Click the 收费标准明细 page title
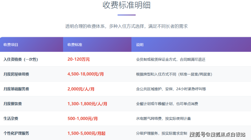The width and height of the screenshot is (251, 140). click(126, 6)
